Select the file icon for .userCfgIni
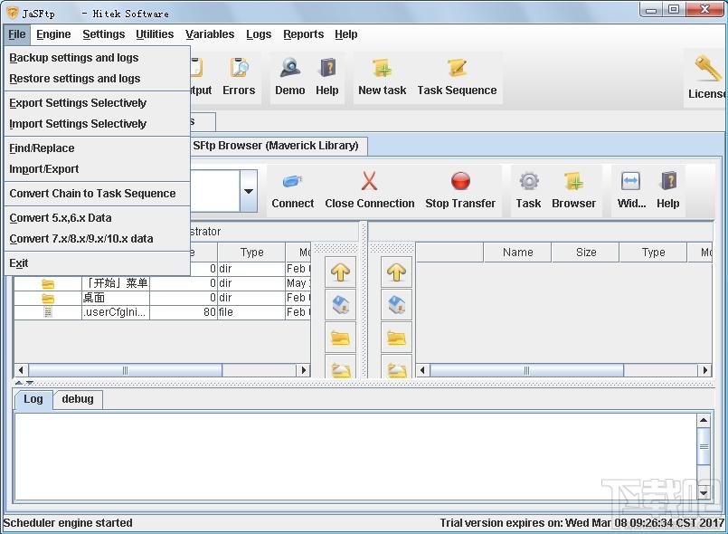The width and height of the screenshot is (728, 534). (x=48, y=312)
